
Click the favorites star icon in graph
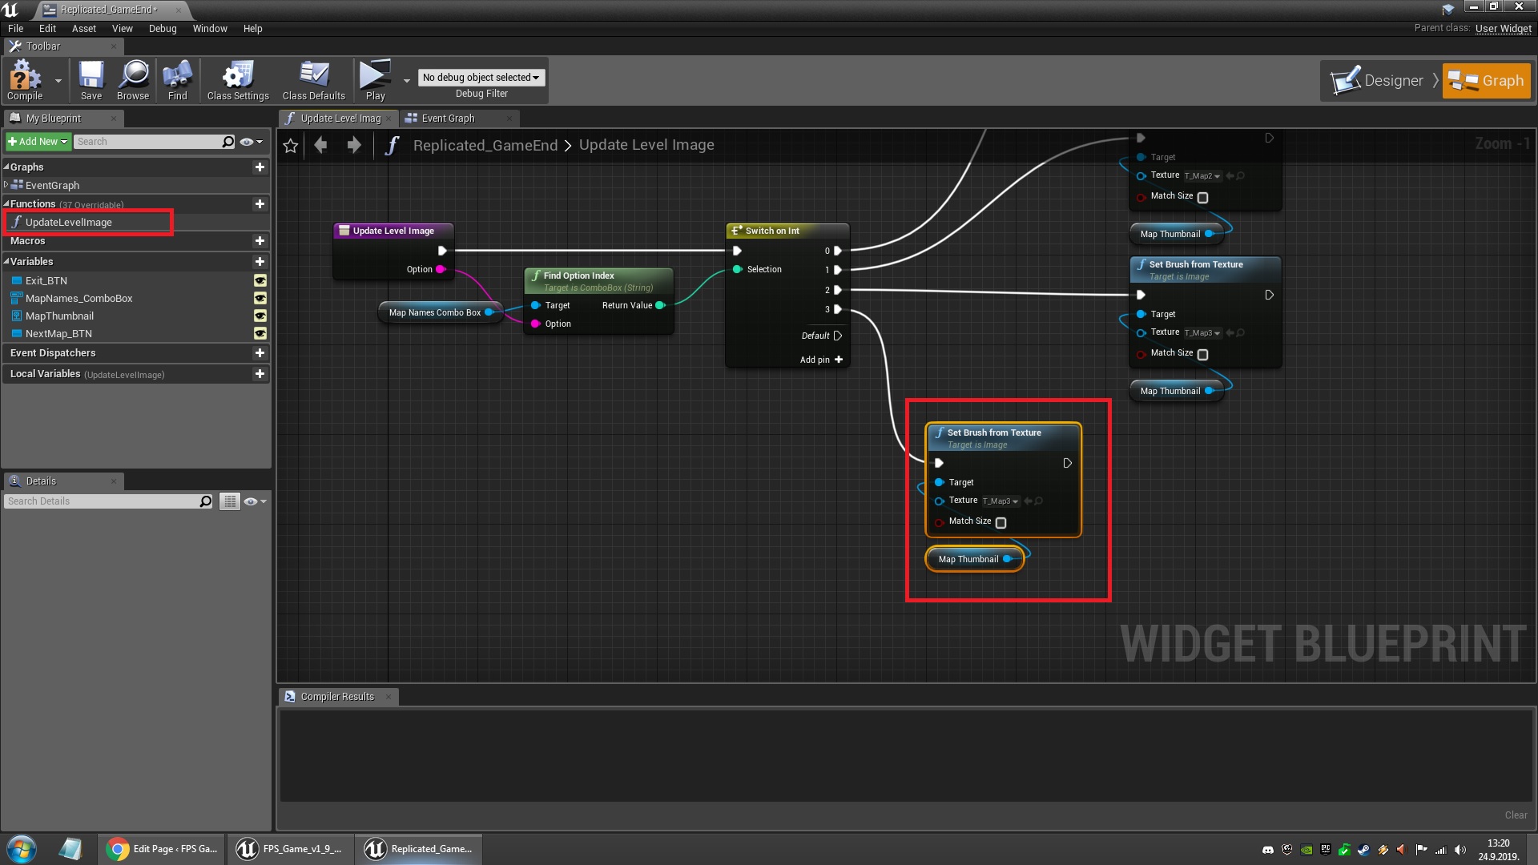click(291, 146)
